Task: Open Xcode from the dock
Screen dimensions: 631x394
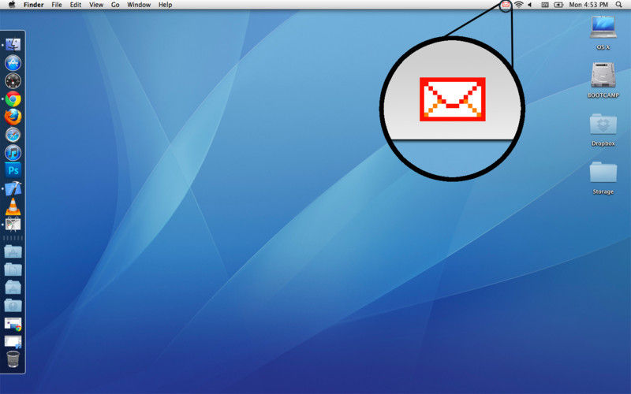Action: [13, 189]
